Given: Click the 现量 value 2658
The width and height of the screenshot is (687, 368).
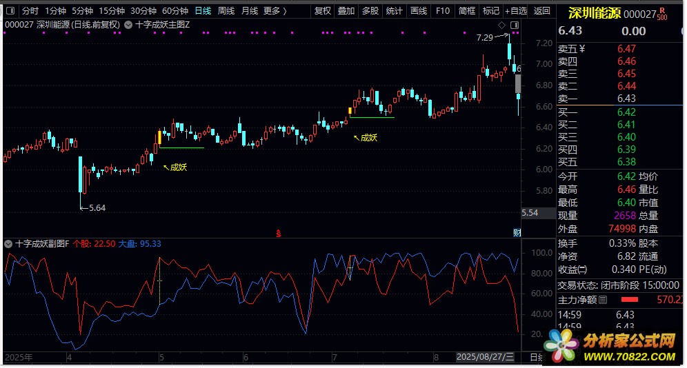Looking at the screenshot, I should pyautogui.click(x=625, y=215).
